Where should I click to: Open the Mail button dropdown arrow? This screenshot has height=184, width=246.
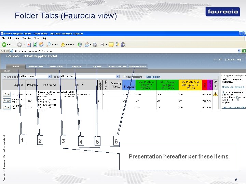pos(90,45)
